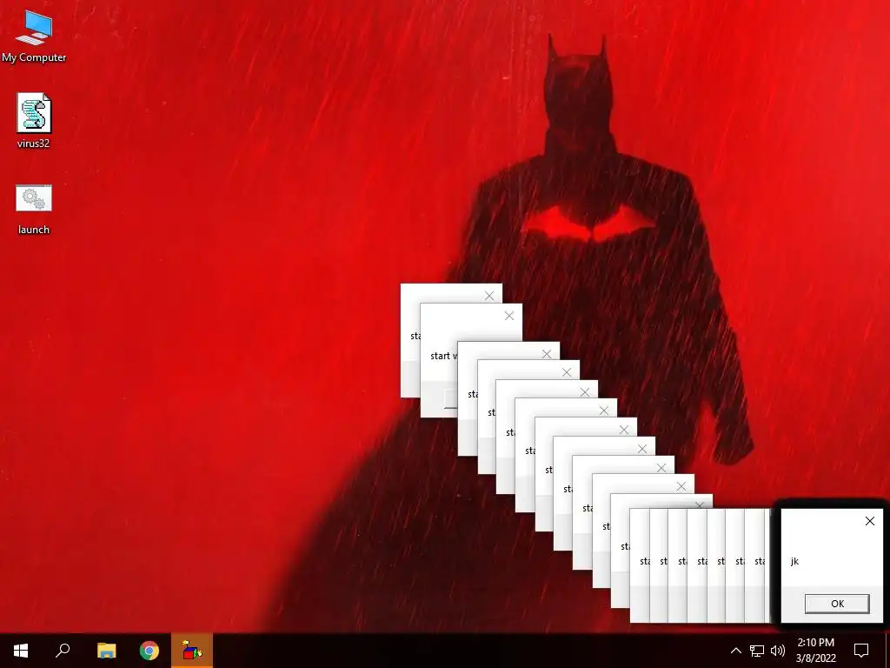Show hidden system tray icons
This screenshot has height=668, width=890.
(x=735, y=651)
